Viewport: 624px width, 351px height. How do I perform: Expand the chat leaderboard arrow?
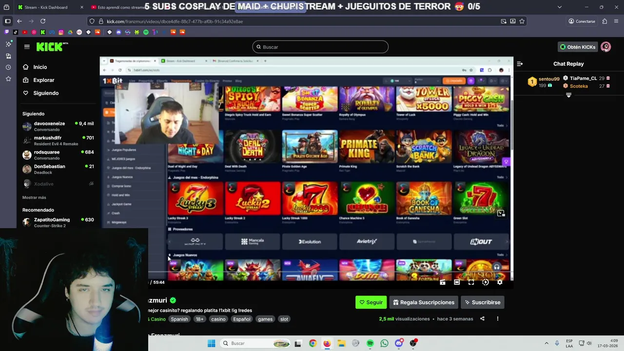(x=568, y=95)
